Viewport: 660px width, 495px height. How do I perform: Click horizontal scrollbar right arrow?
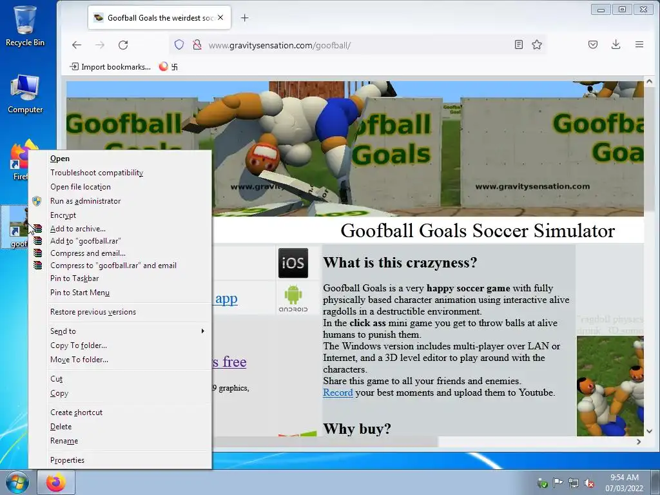(639, 442)
